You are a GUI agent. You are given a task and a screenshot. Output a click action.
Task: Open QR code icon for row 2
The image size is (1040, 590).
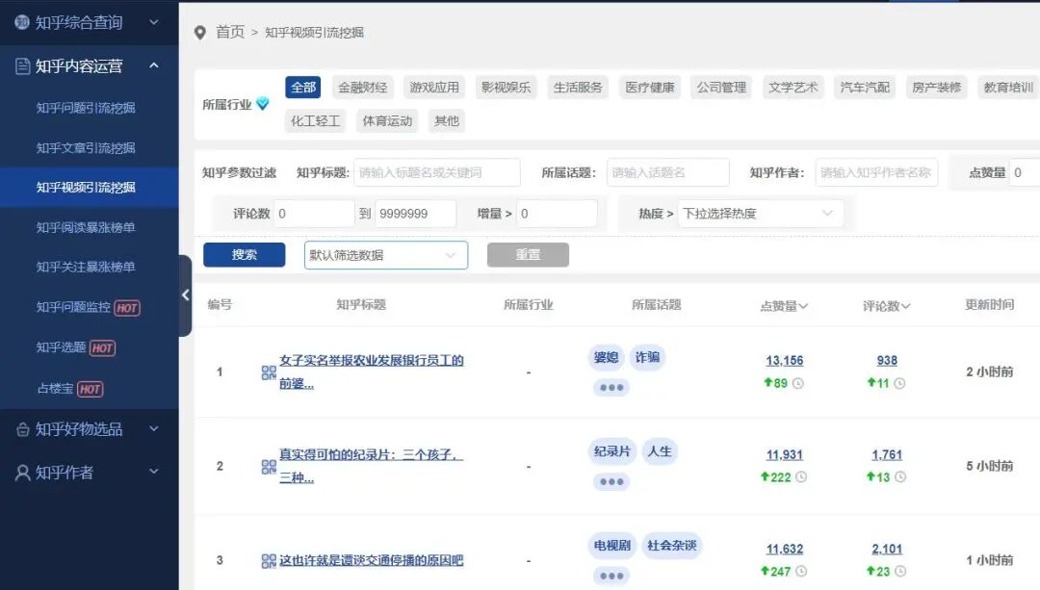coord(269,467)
